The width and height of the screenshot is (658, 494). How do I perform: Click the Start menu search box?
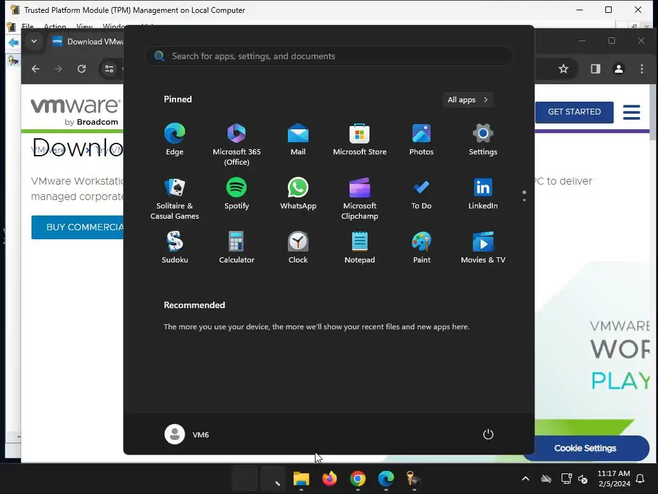point(329,56)
